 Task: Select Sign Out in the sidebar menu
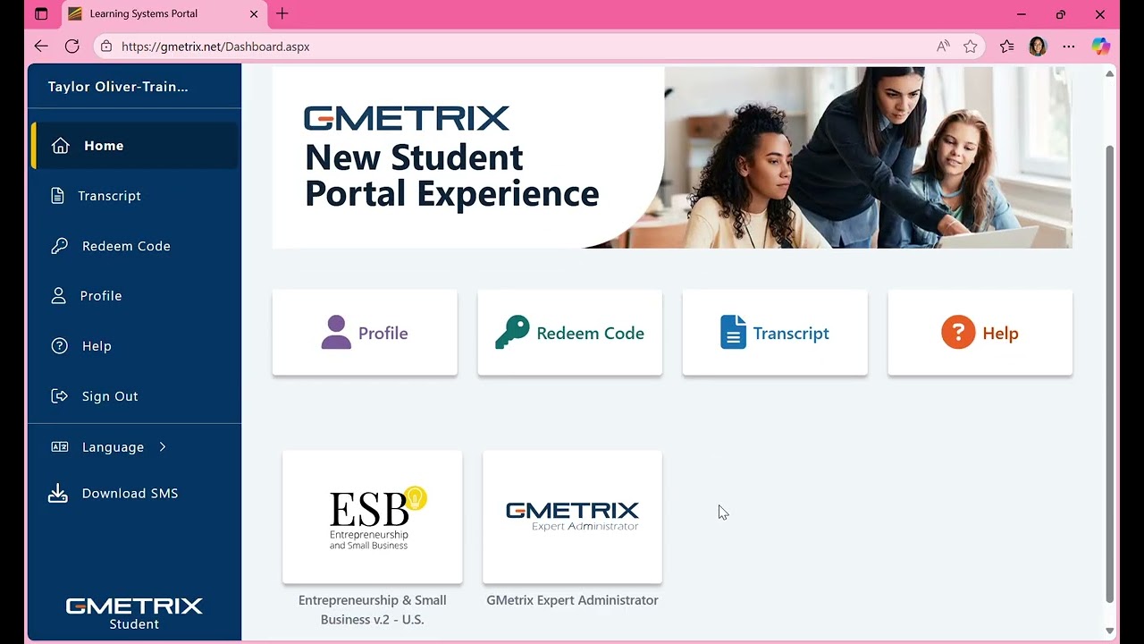134,396
